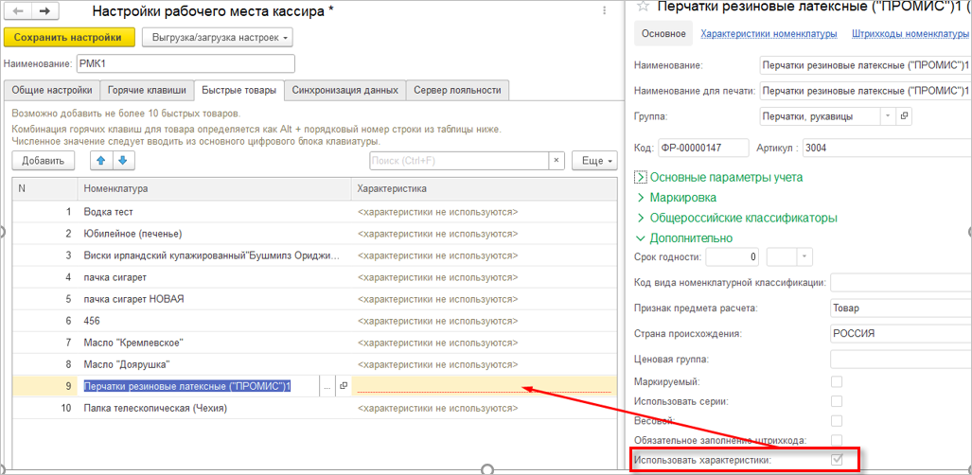Viewport: 972px width, 475px height.
Task: Open the Синхронизация данных tab
Action: (345, 90)
